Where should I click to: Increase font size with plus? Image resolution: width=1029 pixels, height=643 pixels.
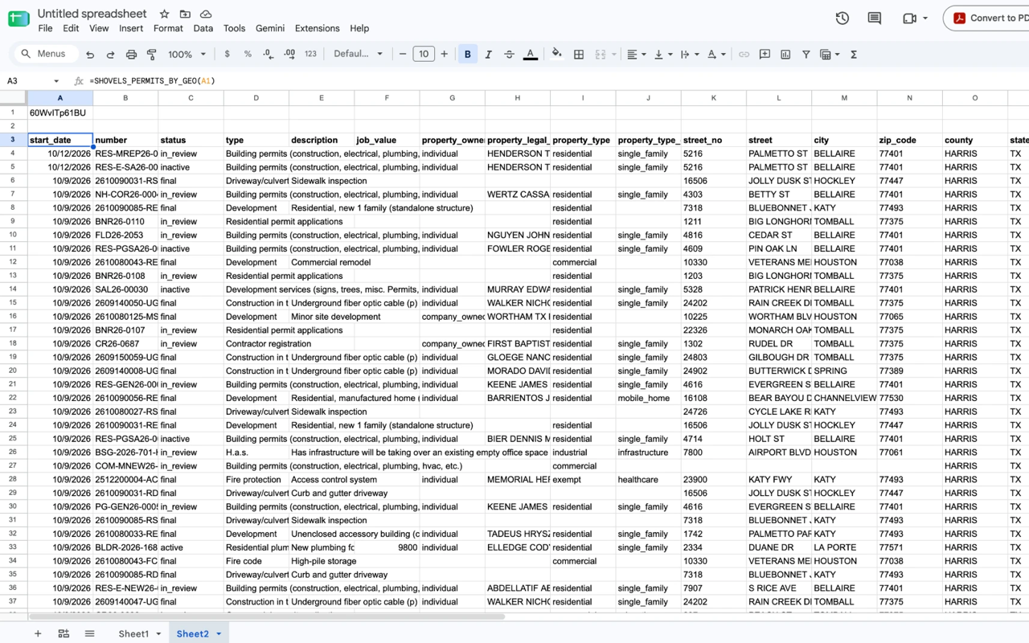tap(444, 55)
